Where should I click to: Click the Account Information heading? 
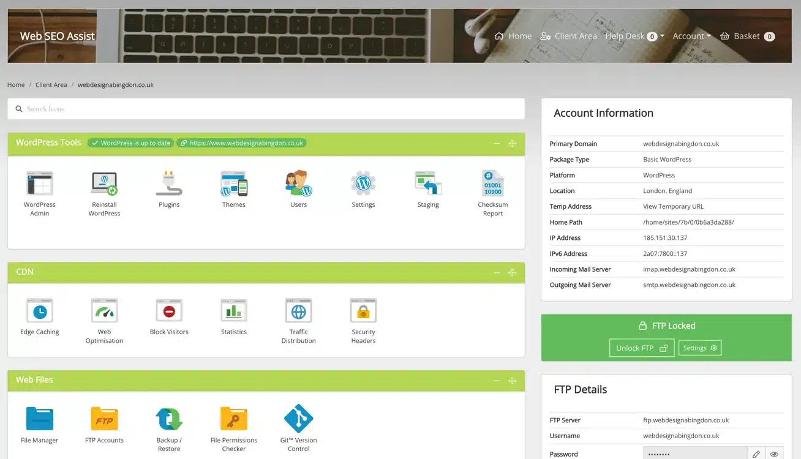coord(603,113)
